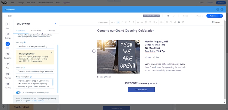Open the Tags sidebar icon
The height and width of the screenshot is (110, 228).
pyautogui.click(x=8, y=64)
